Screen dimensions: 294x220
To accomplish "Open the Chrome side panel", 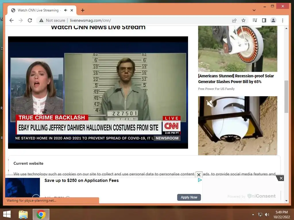I will click(264, 20).
